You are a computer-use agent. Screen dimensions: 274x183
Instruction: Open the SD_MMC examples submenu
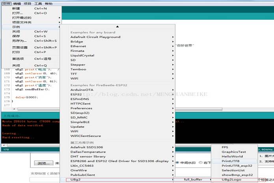click(x=117, y=118)
